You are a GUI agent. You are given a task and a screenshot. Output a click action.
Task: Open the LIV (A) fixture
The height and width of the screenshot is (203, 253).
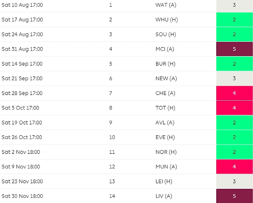[x=164, y=196]
